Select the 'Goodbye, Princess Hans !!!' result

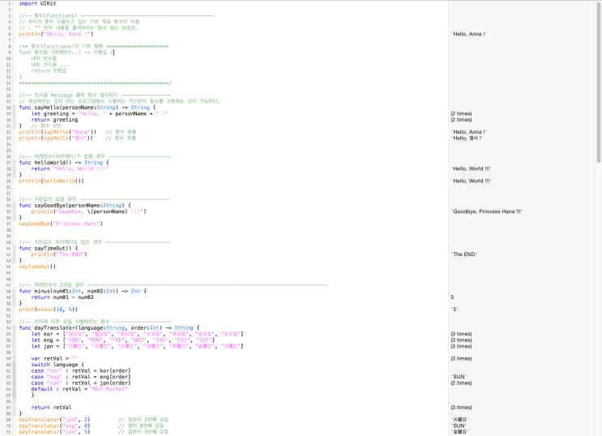coord(486,212)
